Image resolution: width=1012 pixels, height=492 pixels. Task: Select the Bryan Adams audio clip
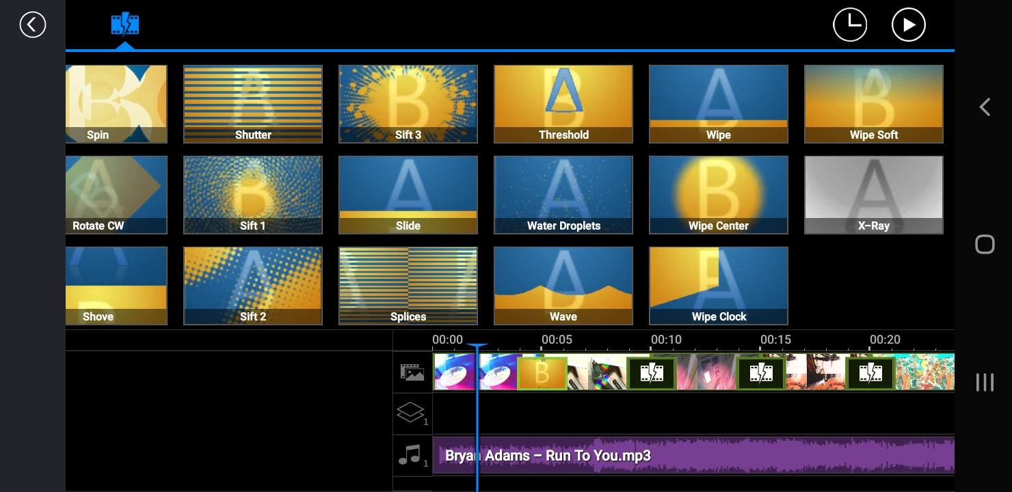[x=684, y=455]
